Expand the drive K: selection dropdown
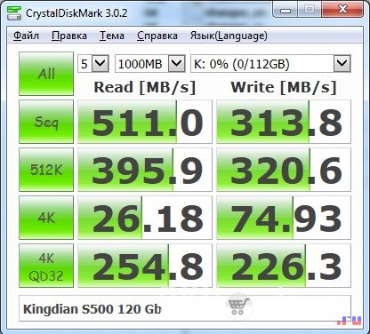Image resolution: width=370 pixels, height=334 pixels. [x=270, y=64]
